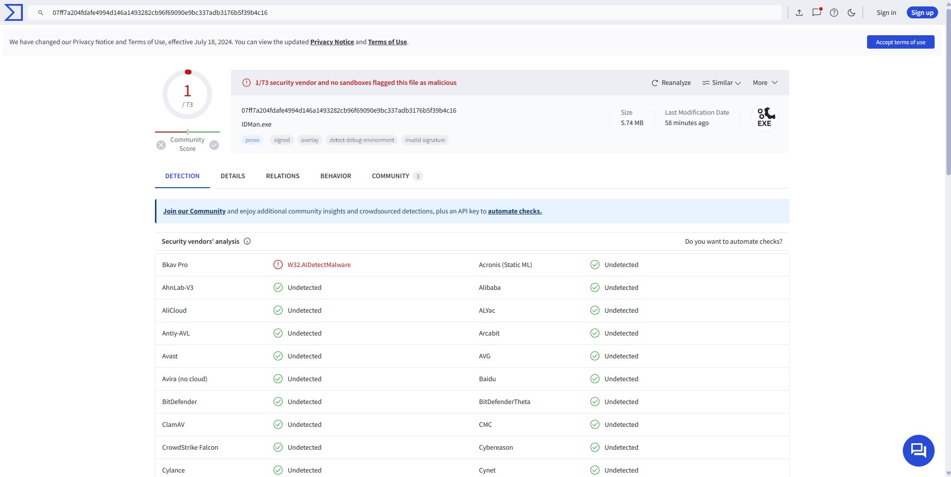Image resolution: width=951 pixels, height=477 pixels.
Task: Click the red alert icon in detection banner
Action: point(246,83)
